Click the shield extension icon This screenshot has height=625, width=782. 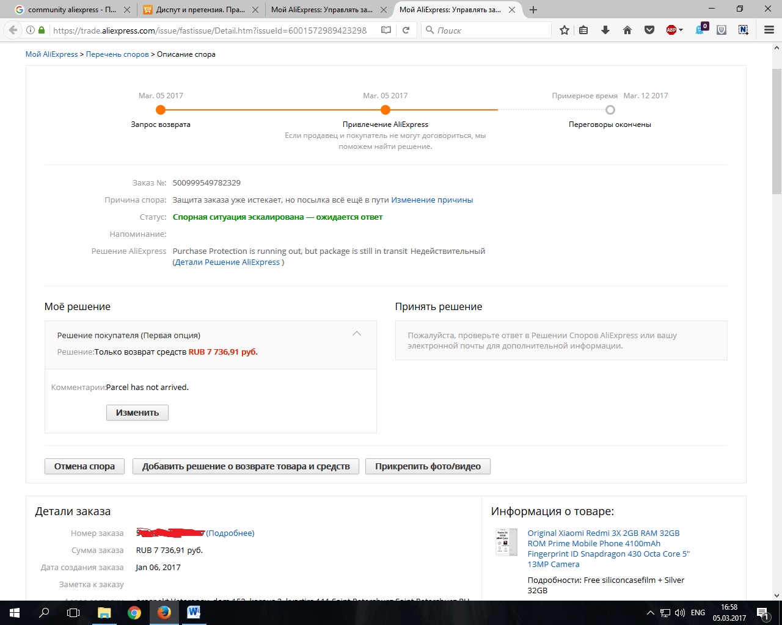coord(722,30)
